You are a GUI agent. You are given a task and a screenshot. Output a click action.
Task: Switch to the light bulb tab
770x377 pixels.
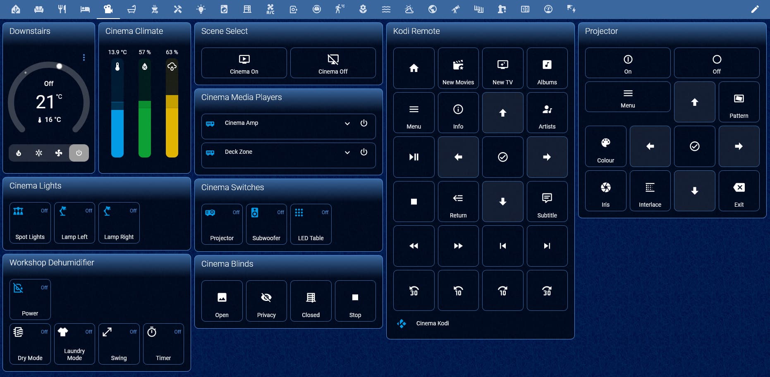coord(201,9)
